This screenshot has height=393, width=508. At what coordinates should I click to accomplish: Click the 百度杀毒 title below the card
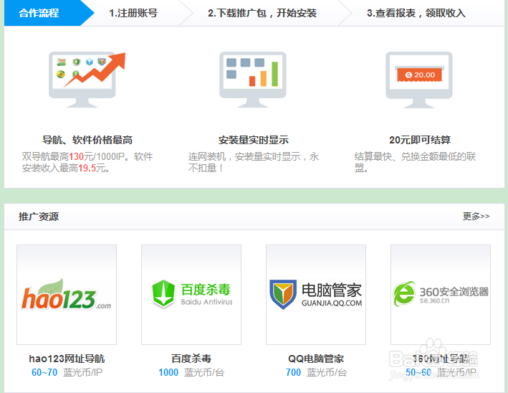[191, 359]
